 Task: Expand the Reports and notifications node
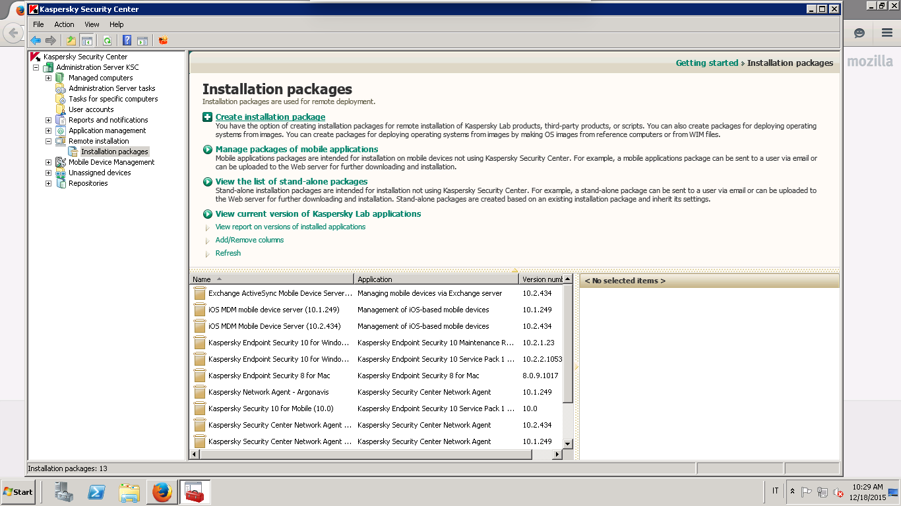pos(48,120)
